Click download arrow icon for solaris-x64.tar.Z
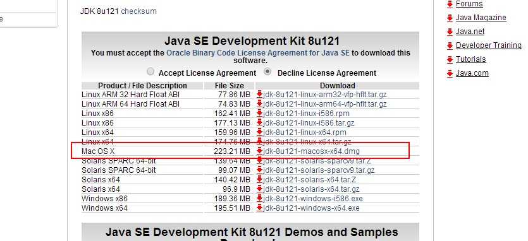Image resolution: width=528 pixels, height=241 pixels. pyautogui.click(x=259, y=180)
